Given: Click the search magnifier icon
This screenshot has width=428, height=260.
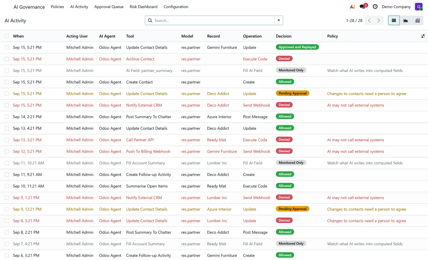Looking at the screenshot, I should (150, 20).
